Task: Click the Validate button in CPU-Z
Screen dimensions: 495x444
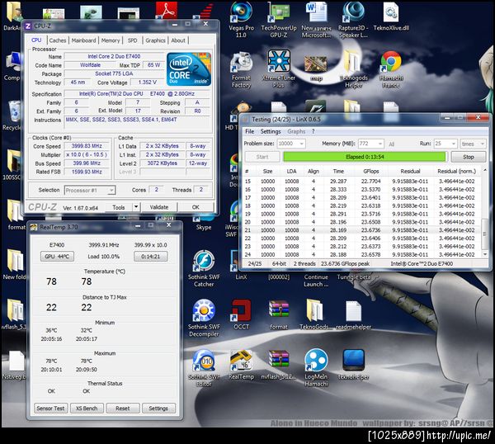Action: coord(159,207)
